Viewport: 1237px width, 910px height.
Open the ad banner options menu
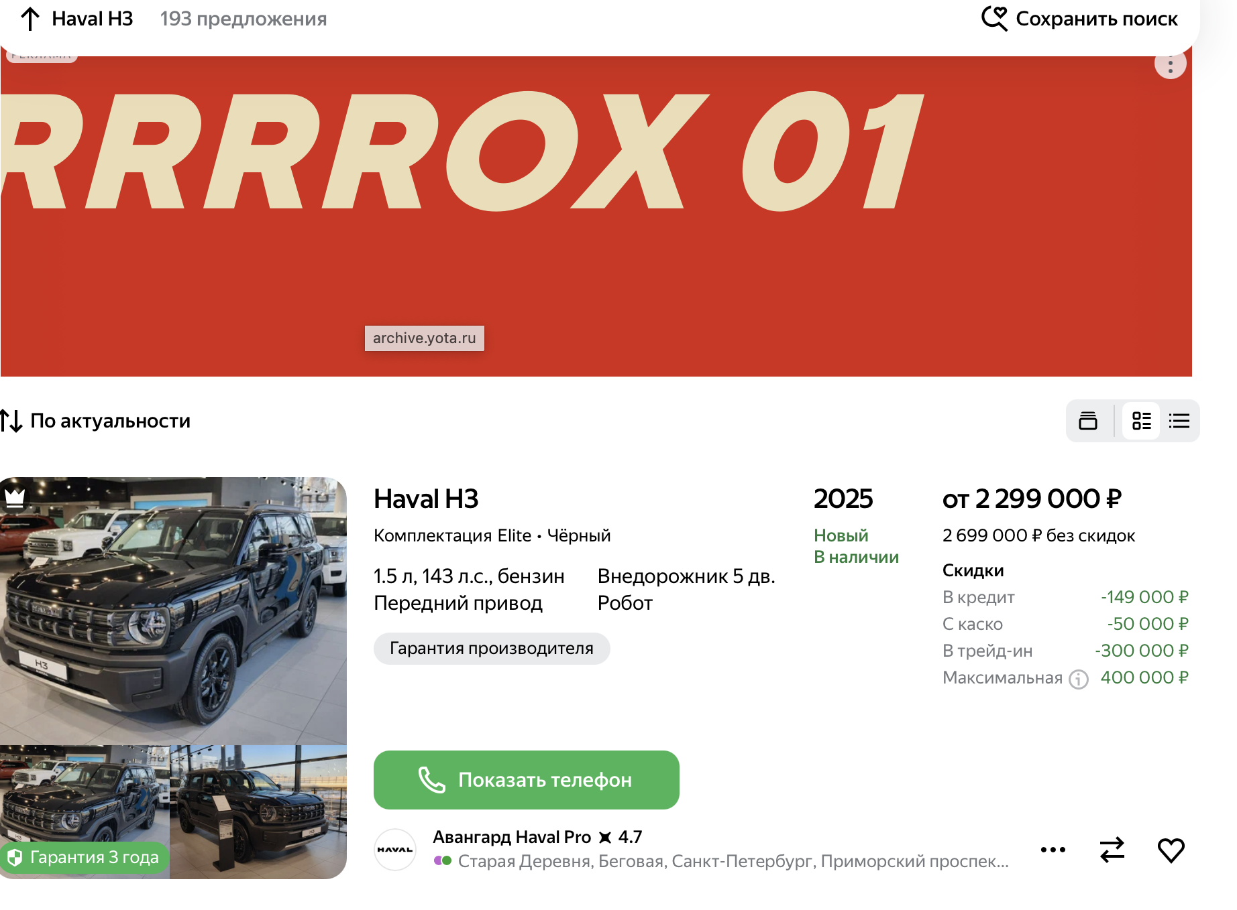click(x=1170, y=65)
